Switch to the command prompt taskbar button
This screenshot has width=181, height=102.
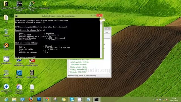[x=96, y=99]
